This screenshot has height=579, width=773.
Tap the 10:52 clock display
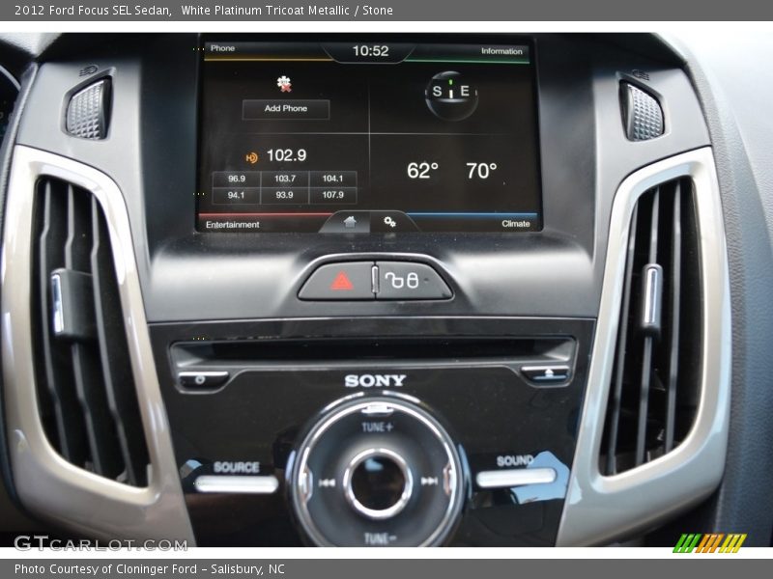(x=371, y=51)
